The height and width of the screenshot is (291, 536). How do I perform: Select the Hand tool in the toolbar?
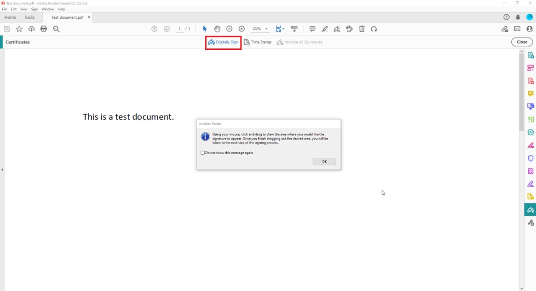click(x=217, y=29)
